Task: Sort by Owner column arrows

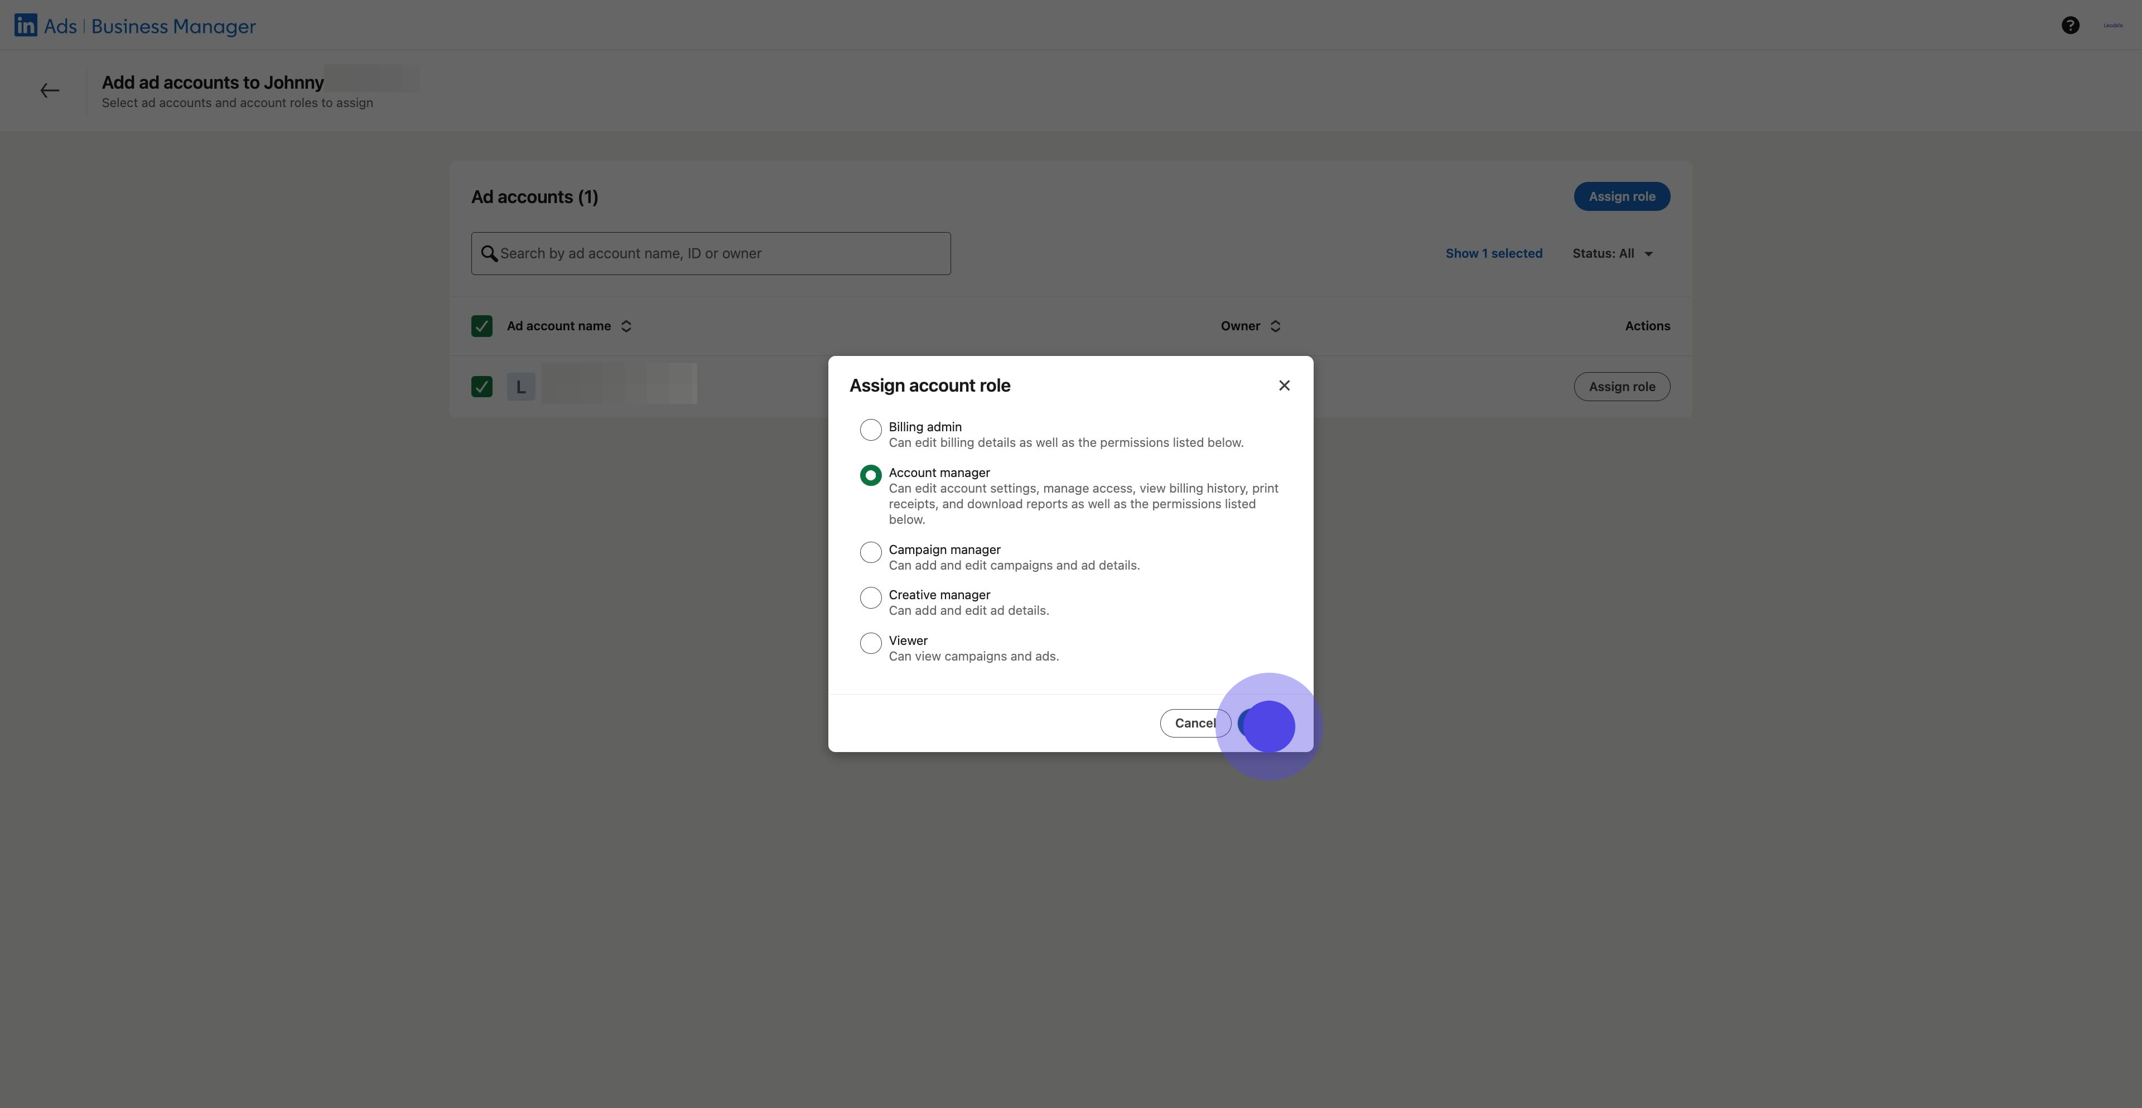Action: [x=1276, y=326]
